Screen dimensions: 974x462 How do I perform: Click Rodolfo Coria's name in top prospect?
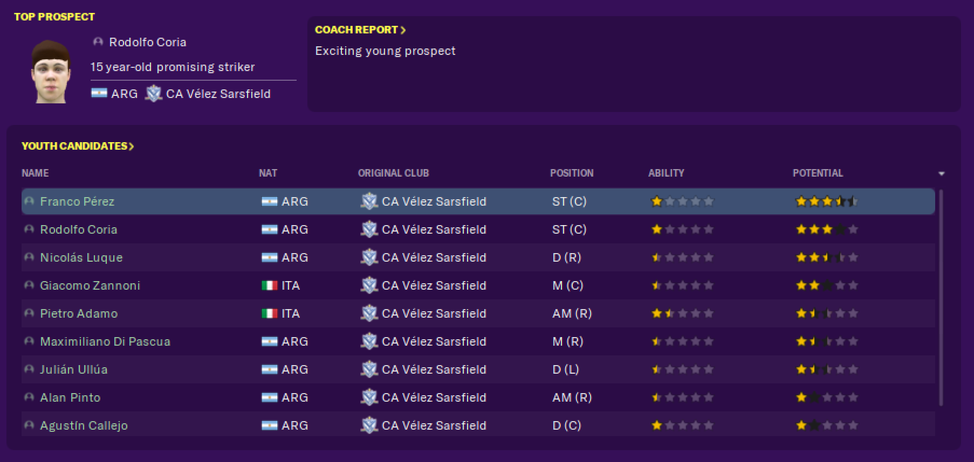(x=148, y=42)
